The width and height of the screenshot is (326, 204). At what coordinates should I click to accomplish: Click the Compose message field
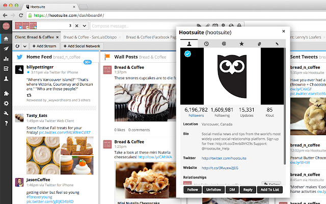(144, 26)
